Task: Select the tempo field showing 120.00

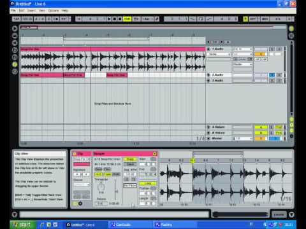Action: tap(27, 19)
